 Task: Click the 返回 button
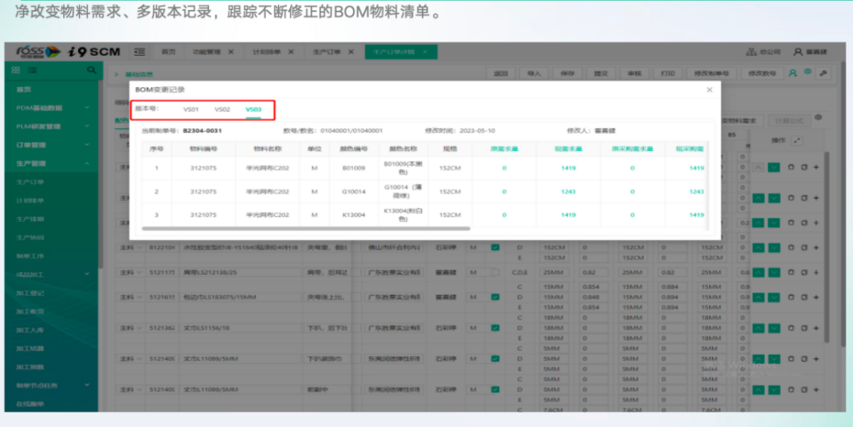click(x=501, y=73)
